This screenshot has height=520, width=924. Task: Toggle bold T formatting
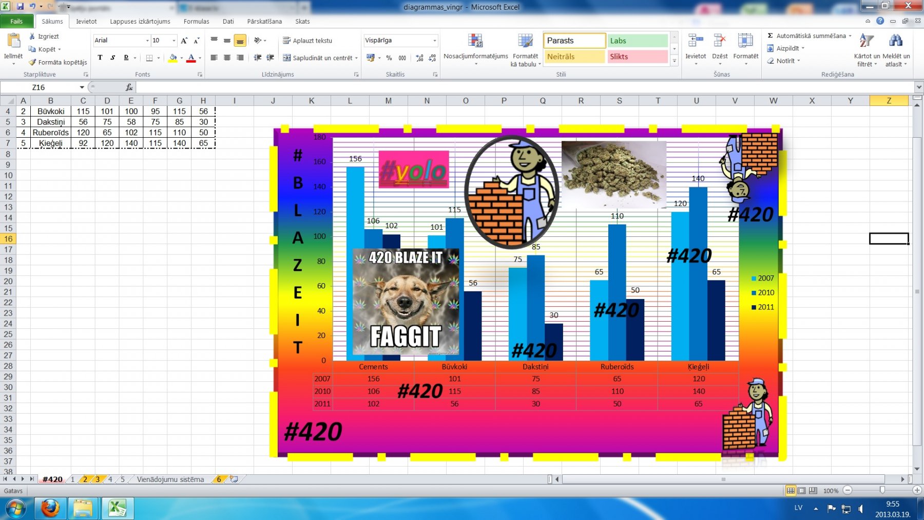(100, 58)
